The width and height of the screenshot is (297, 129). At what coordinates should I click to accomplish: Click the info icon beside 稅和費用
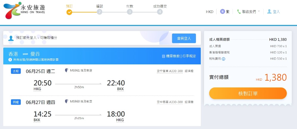pyautogui.click(x=224, y=59)
